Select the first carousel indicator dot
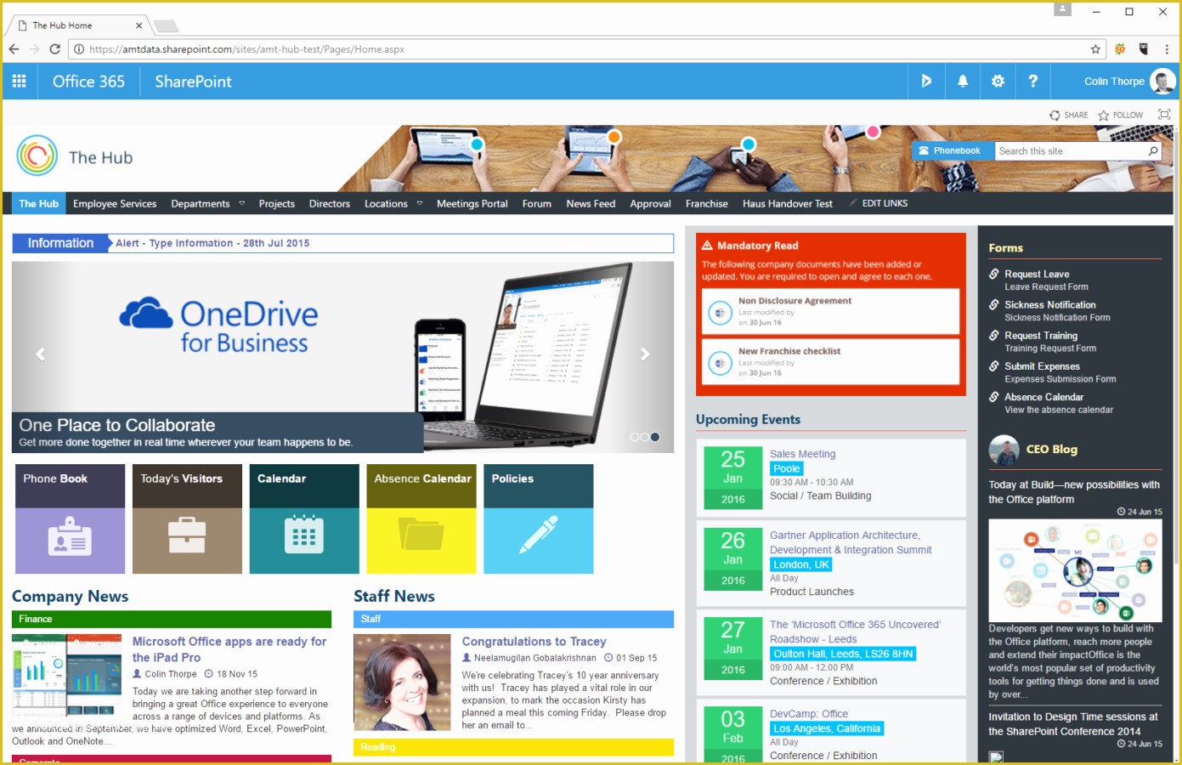This screenshot has width=1182, height=765. pos(634,437)
